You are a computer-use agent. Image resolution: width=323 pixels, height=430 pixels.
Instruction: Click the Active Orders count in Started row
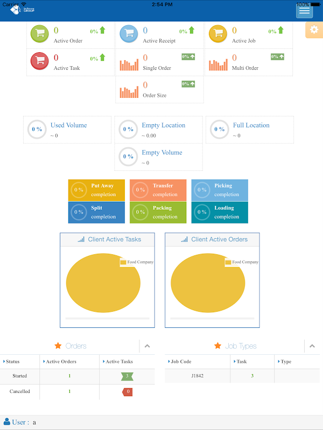pos(69,376)
